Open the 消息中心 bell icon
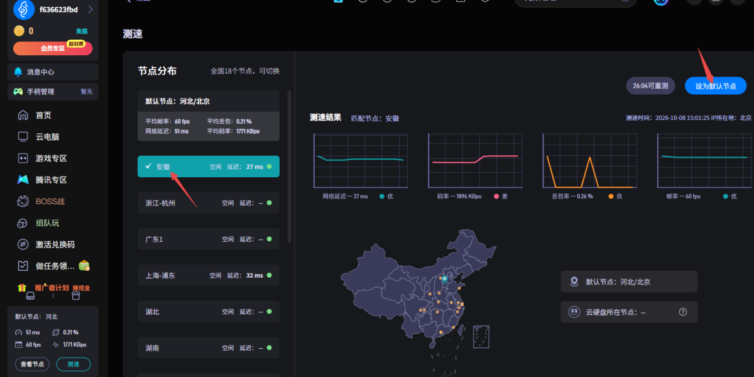754x377 pixels. click(18, 72)
